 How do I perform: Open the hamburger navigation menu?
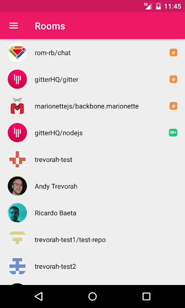[13, 26]
